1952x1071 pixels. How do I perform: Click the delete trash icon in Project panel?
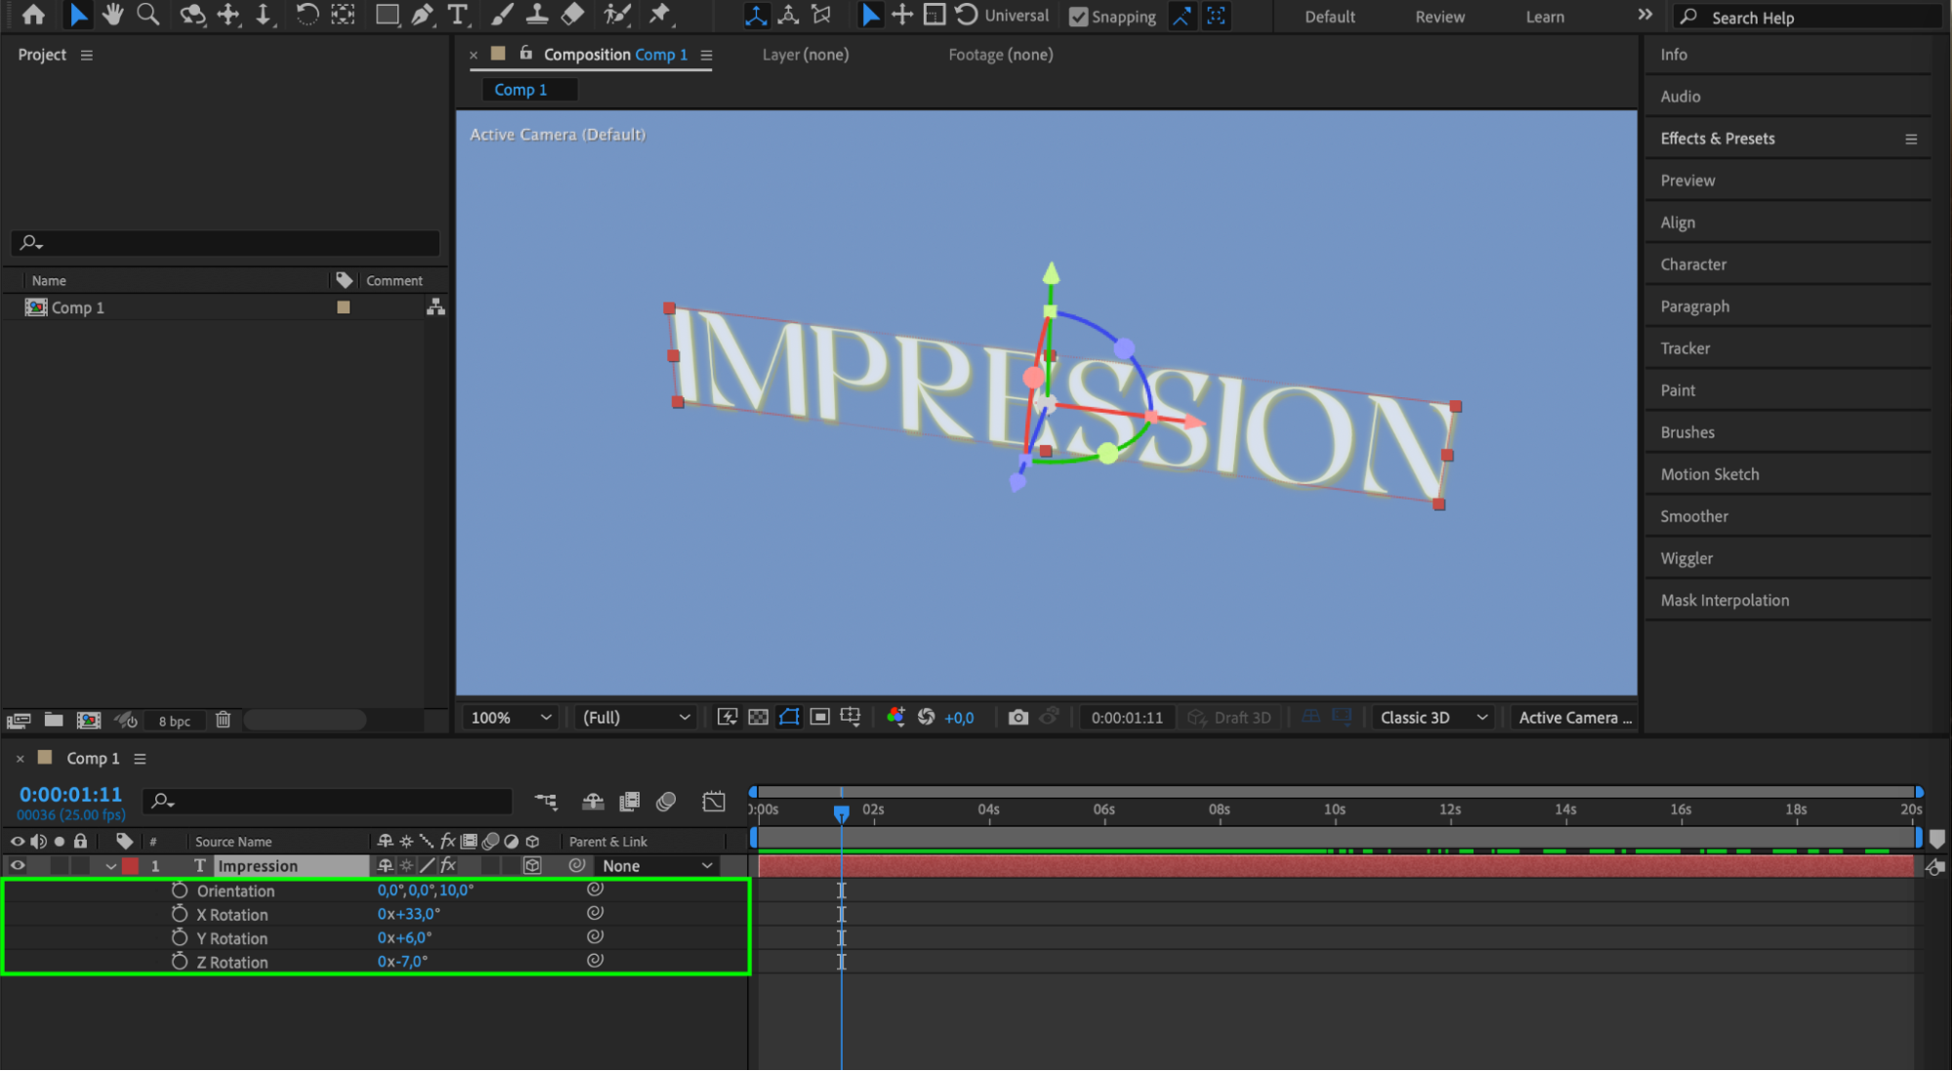tap(223, 721)
